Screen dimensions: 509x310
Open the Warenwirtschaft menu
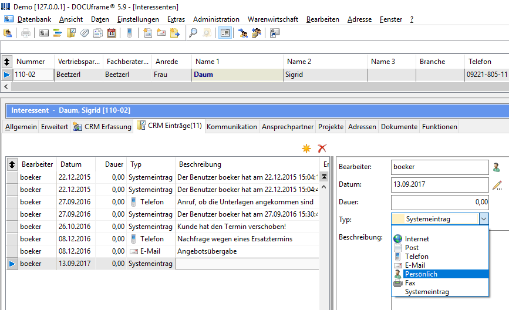(x=272, y=19)
